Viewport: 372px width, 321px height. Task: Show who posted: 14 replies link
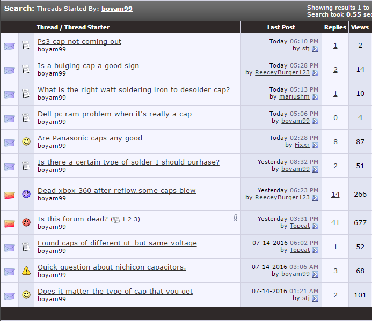(335, 195)
